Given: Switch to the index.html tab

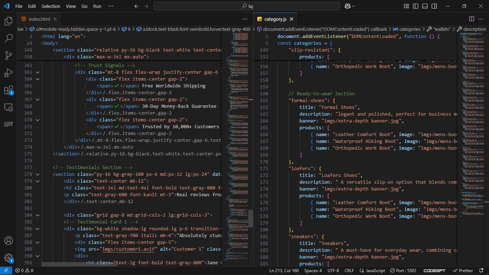Looking at the screenshot, I should pyautogui.click(x=40, y=19).
